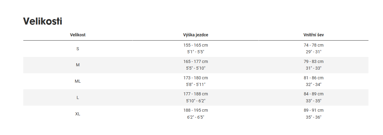Click inseam value 84 - 89 cm
The width and height of the screenshot is (383, 135).
(x=314, y=94)
